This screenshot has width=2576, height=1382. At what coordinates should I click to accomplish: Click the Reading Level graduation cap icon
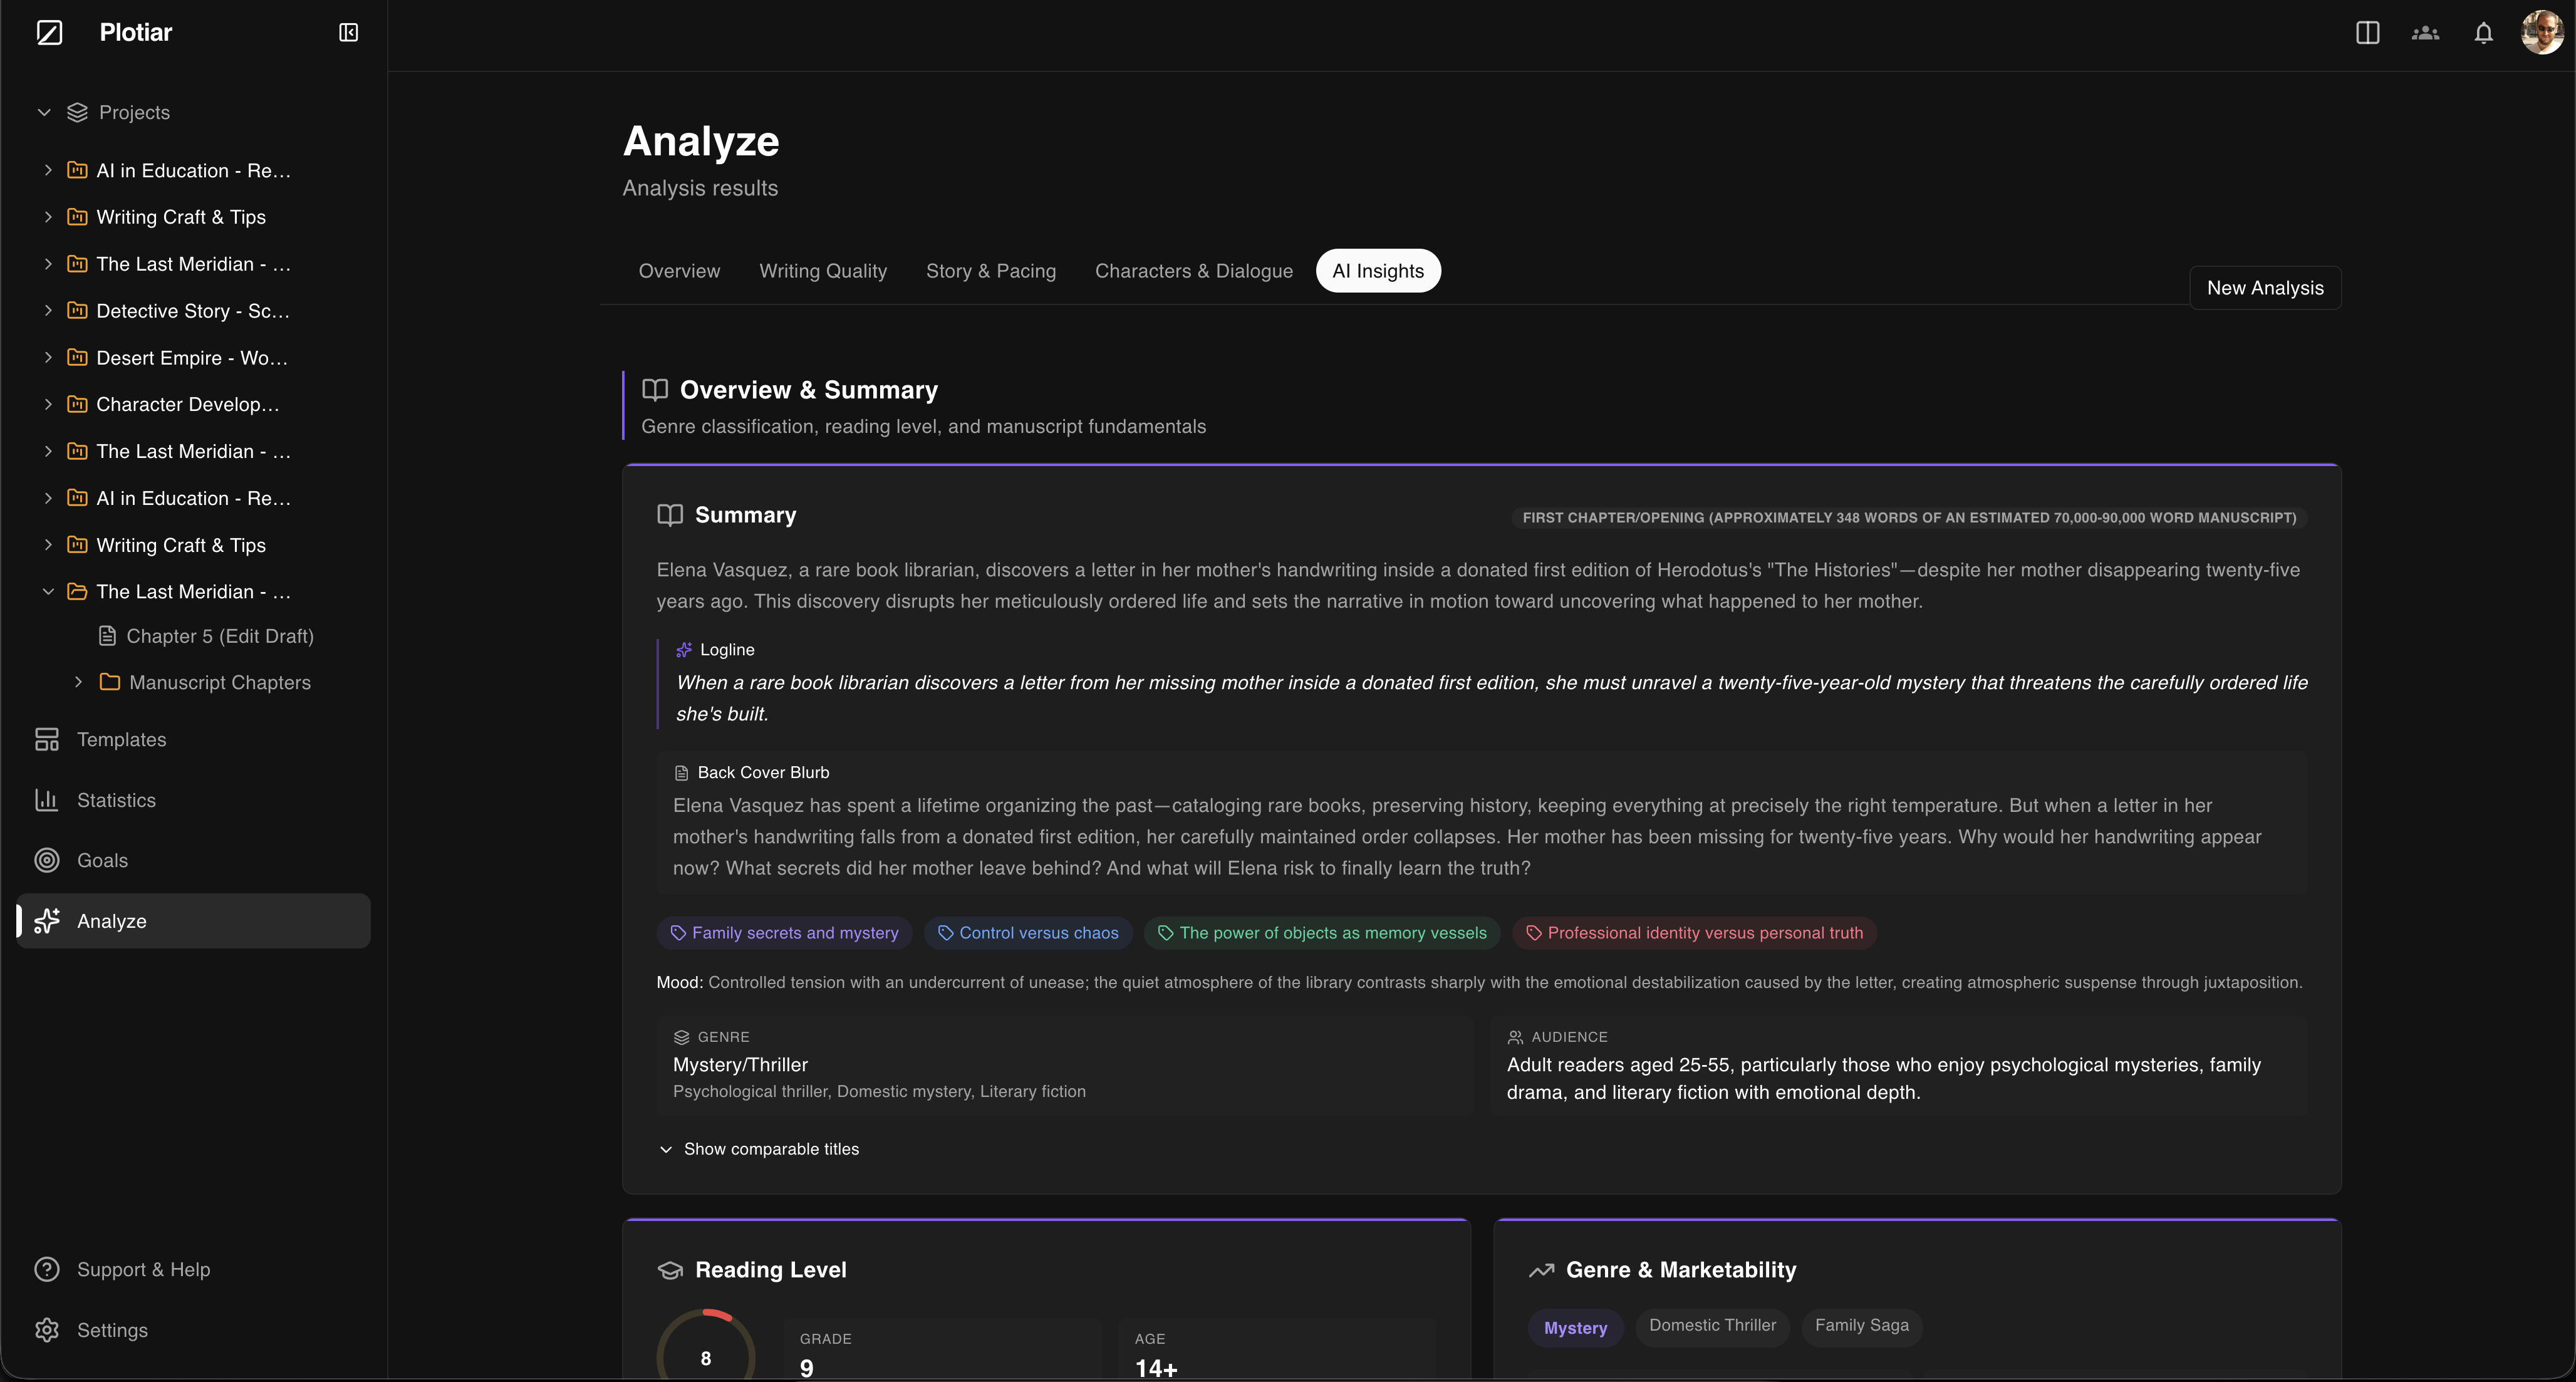click(x=670, y=1270)
